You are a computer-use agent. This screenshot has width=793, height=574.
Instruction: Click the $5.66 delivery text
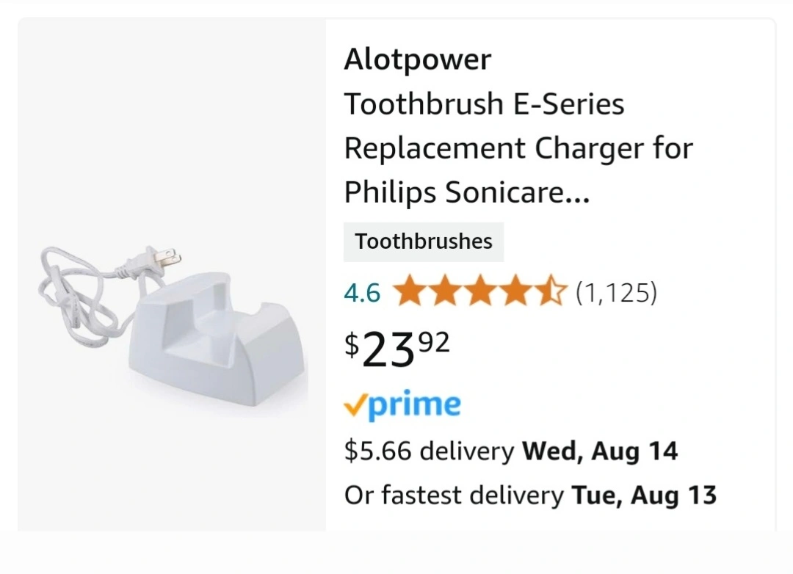(x=429, y=451)
